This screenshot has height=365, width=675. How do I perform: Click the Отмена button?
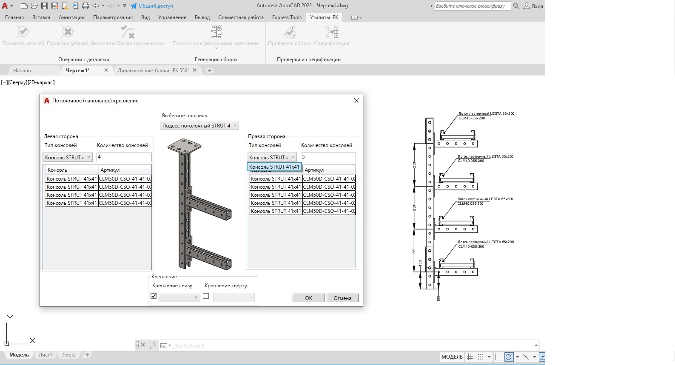(342, 298)
